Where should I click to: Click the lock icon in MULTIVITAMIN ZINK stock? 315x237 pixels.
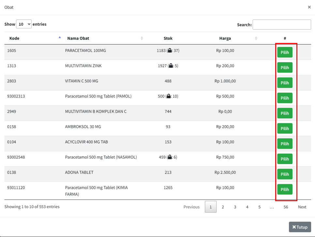[x=171, y=66]
